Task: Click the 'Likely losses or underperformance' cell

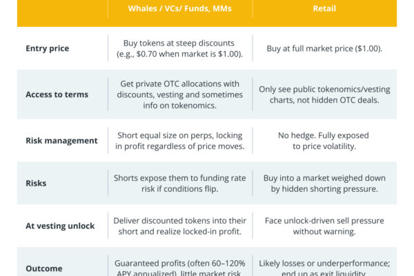Action: pyautogui.click(x=324, y=268)
